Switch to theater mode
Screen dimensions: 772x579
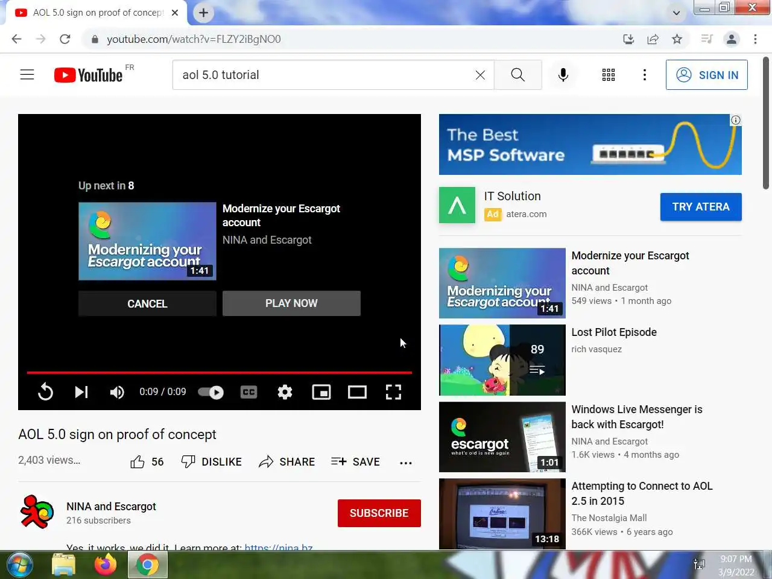pos(357,392)
